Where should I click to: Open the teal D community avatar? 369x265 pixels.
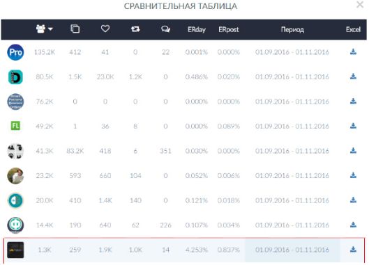coord(15,77)
